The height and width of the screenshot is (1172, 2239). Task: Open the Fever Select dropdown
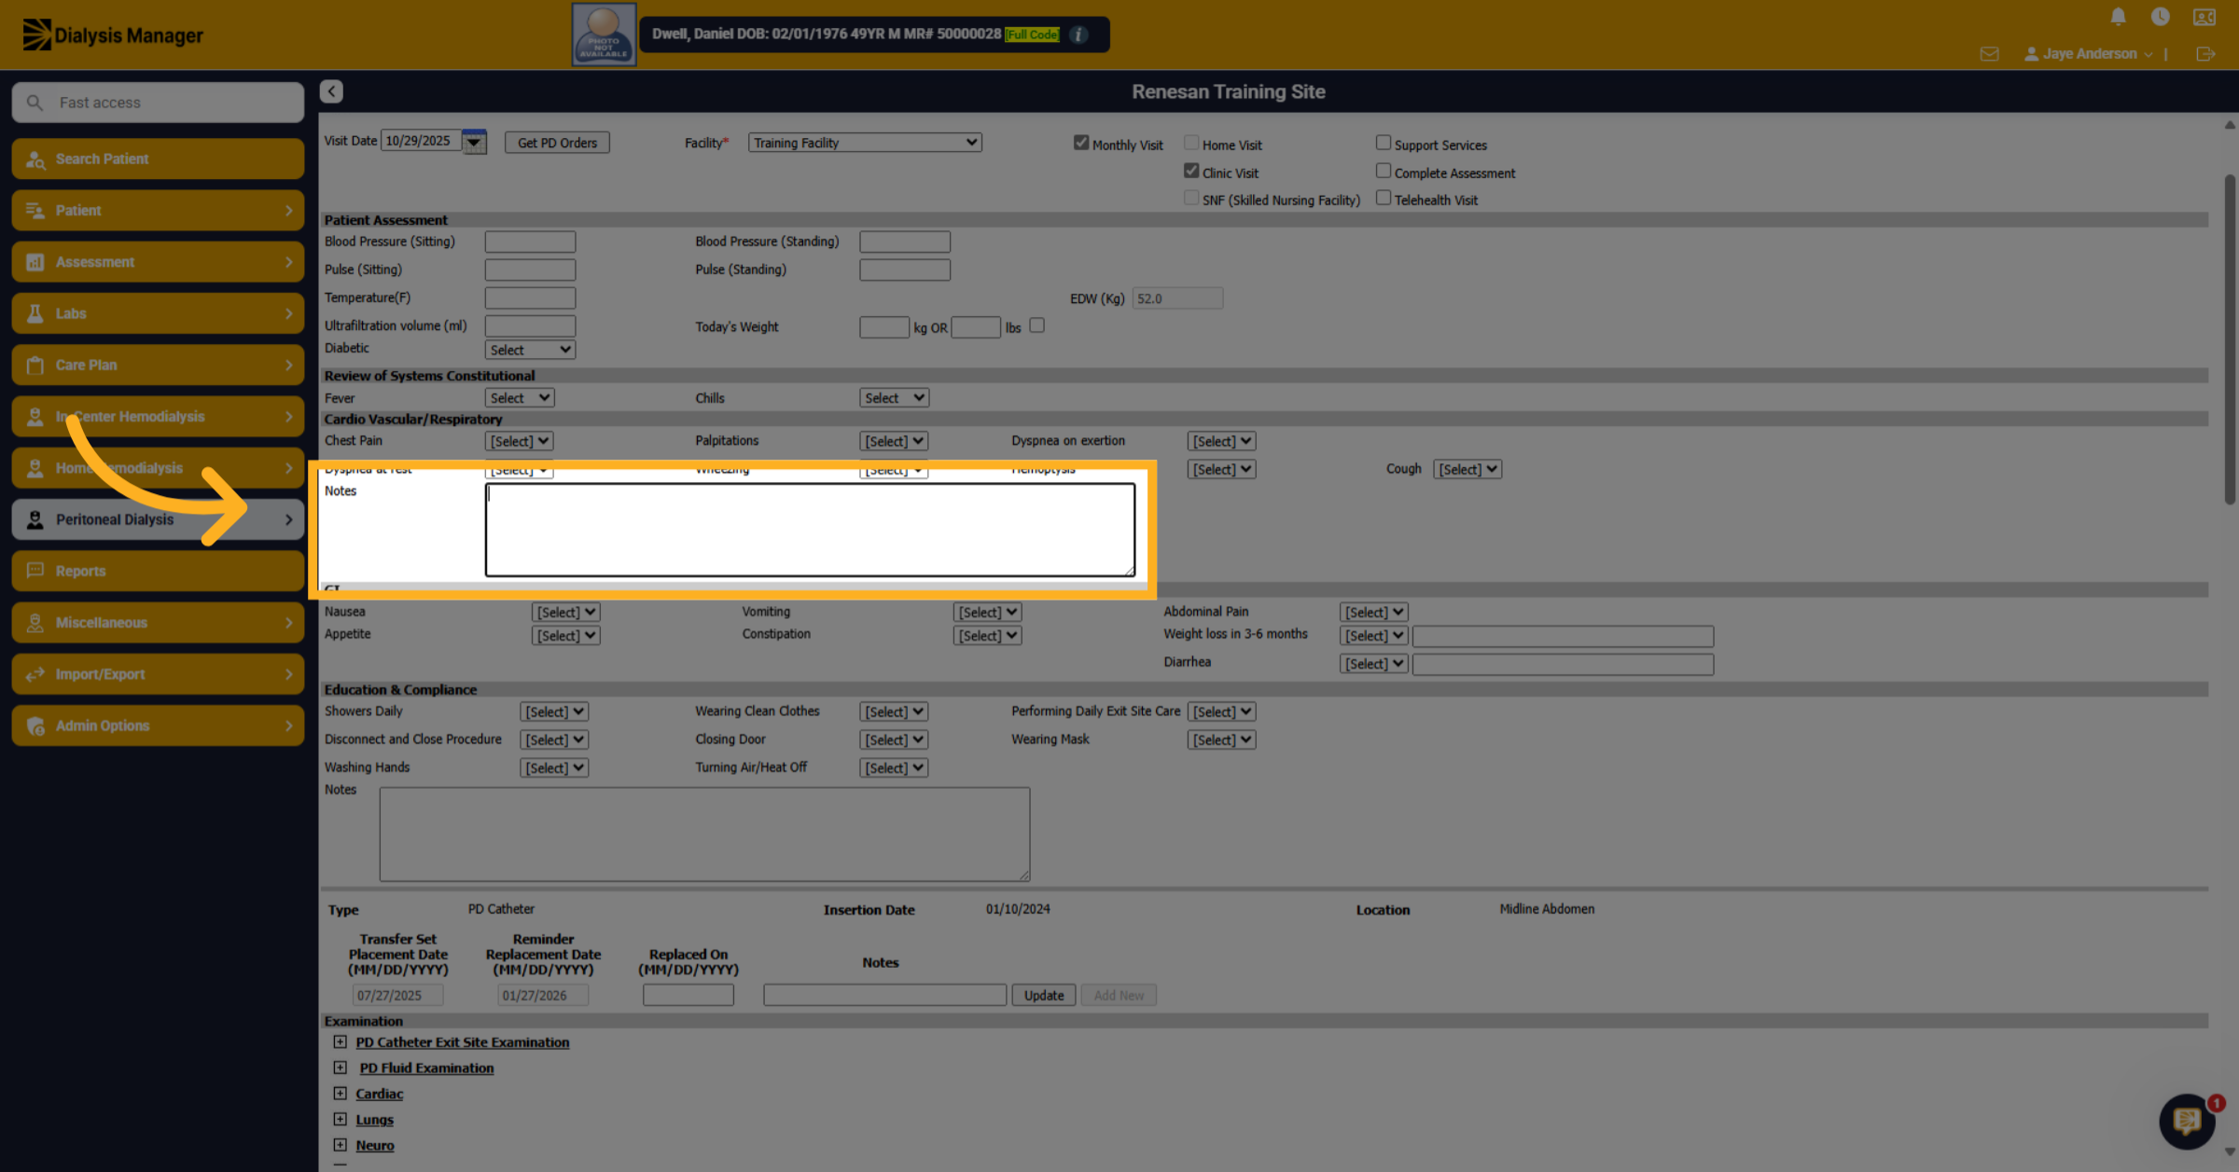(520, 398)
